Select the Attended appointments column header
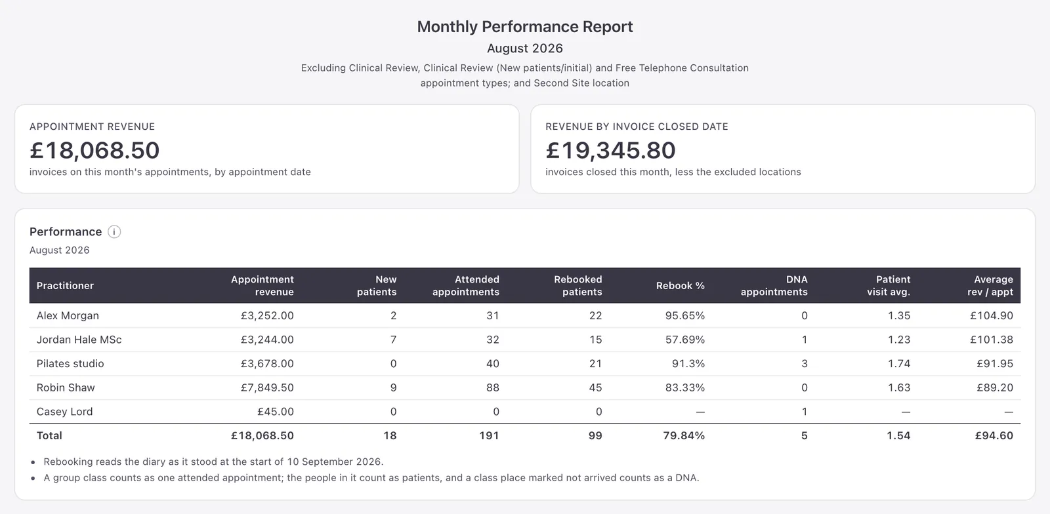 [x=466, y=286]
